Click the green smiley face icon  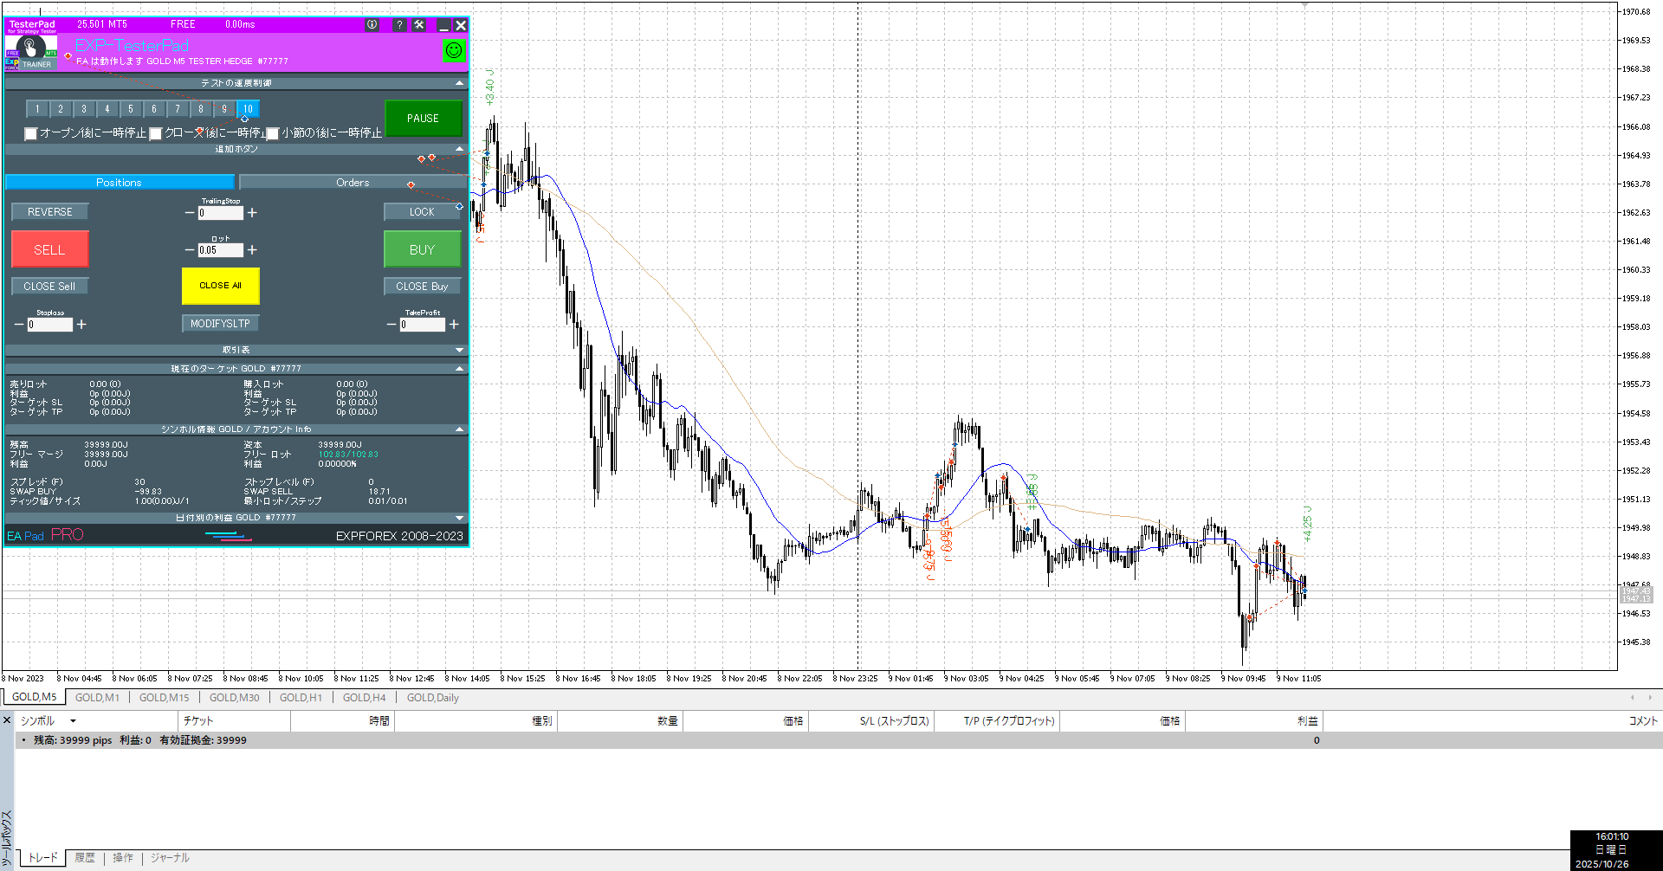pyautogui.click(x=453, y=51)
